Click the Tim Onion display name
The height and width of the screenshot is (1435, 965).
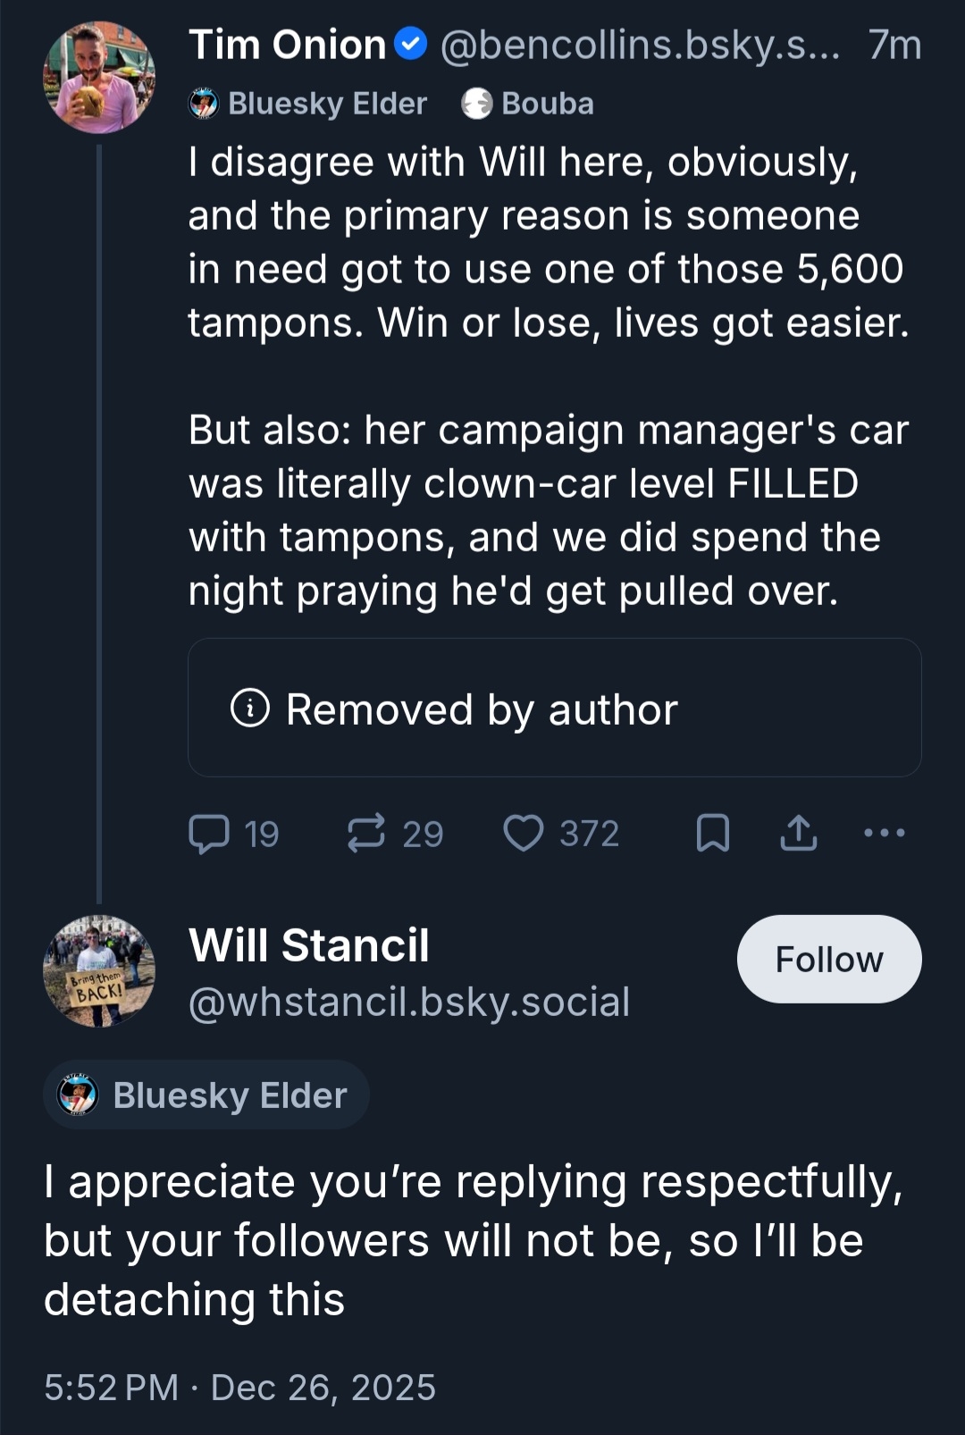[x=287, y=45]
